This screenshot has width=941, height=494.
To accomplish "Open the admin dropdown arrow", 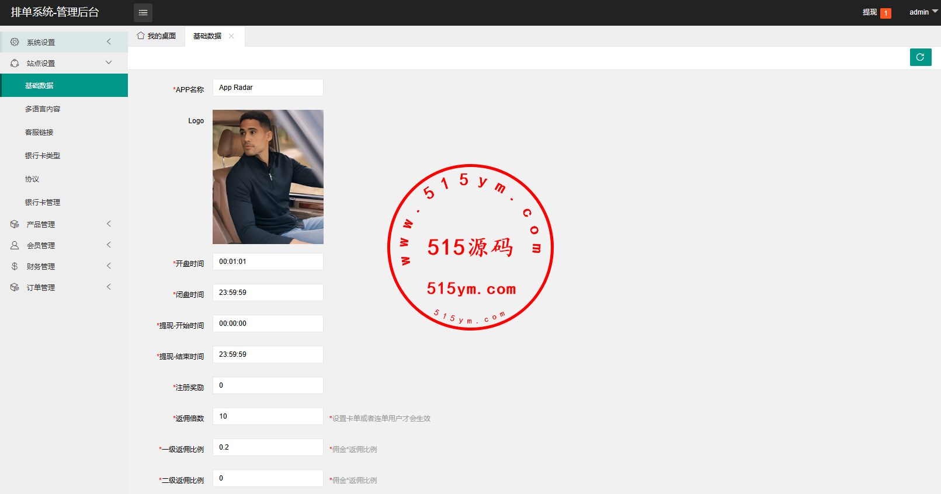I will 935,11.
